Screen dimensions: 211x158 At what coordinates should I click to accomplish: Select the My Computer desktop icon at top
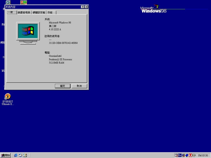pos(8,2)
